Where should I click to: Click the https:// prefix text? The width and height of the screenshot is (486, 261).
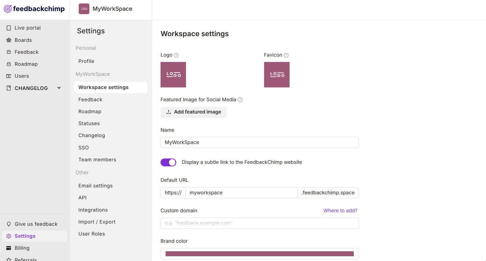point(173,193)
